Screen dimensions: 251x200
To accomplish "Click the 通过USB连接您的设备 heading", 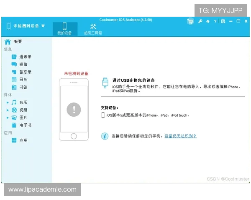I will coord(133,80).
